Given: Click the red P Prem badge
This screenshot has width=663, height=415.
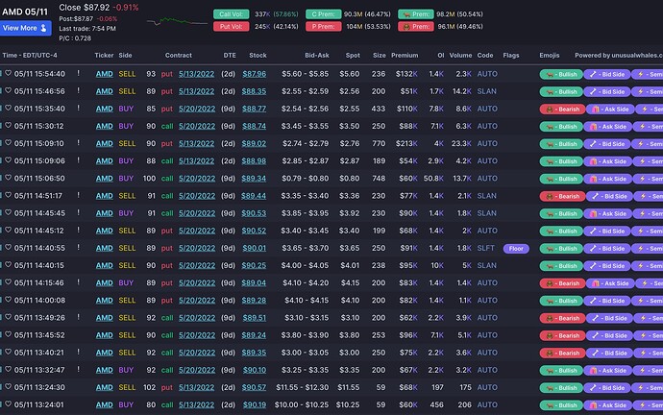Looking at the screenshot, I should 324,27.
